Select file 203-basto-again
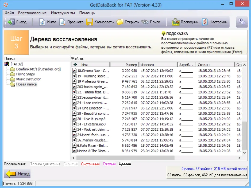The image size is (251, 188). pos(92,87)
